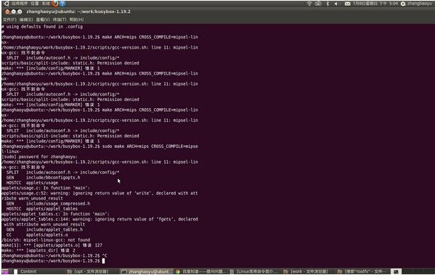Screen dimensions: 435x275
Task: Open the 查看(V) terminal menu
Action: [43, 20]
